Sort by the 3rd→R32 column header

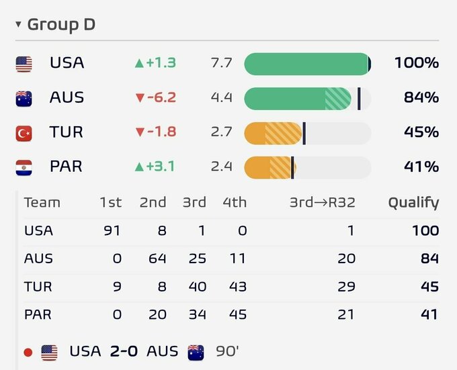323,202
